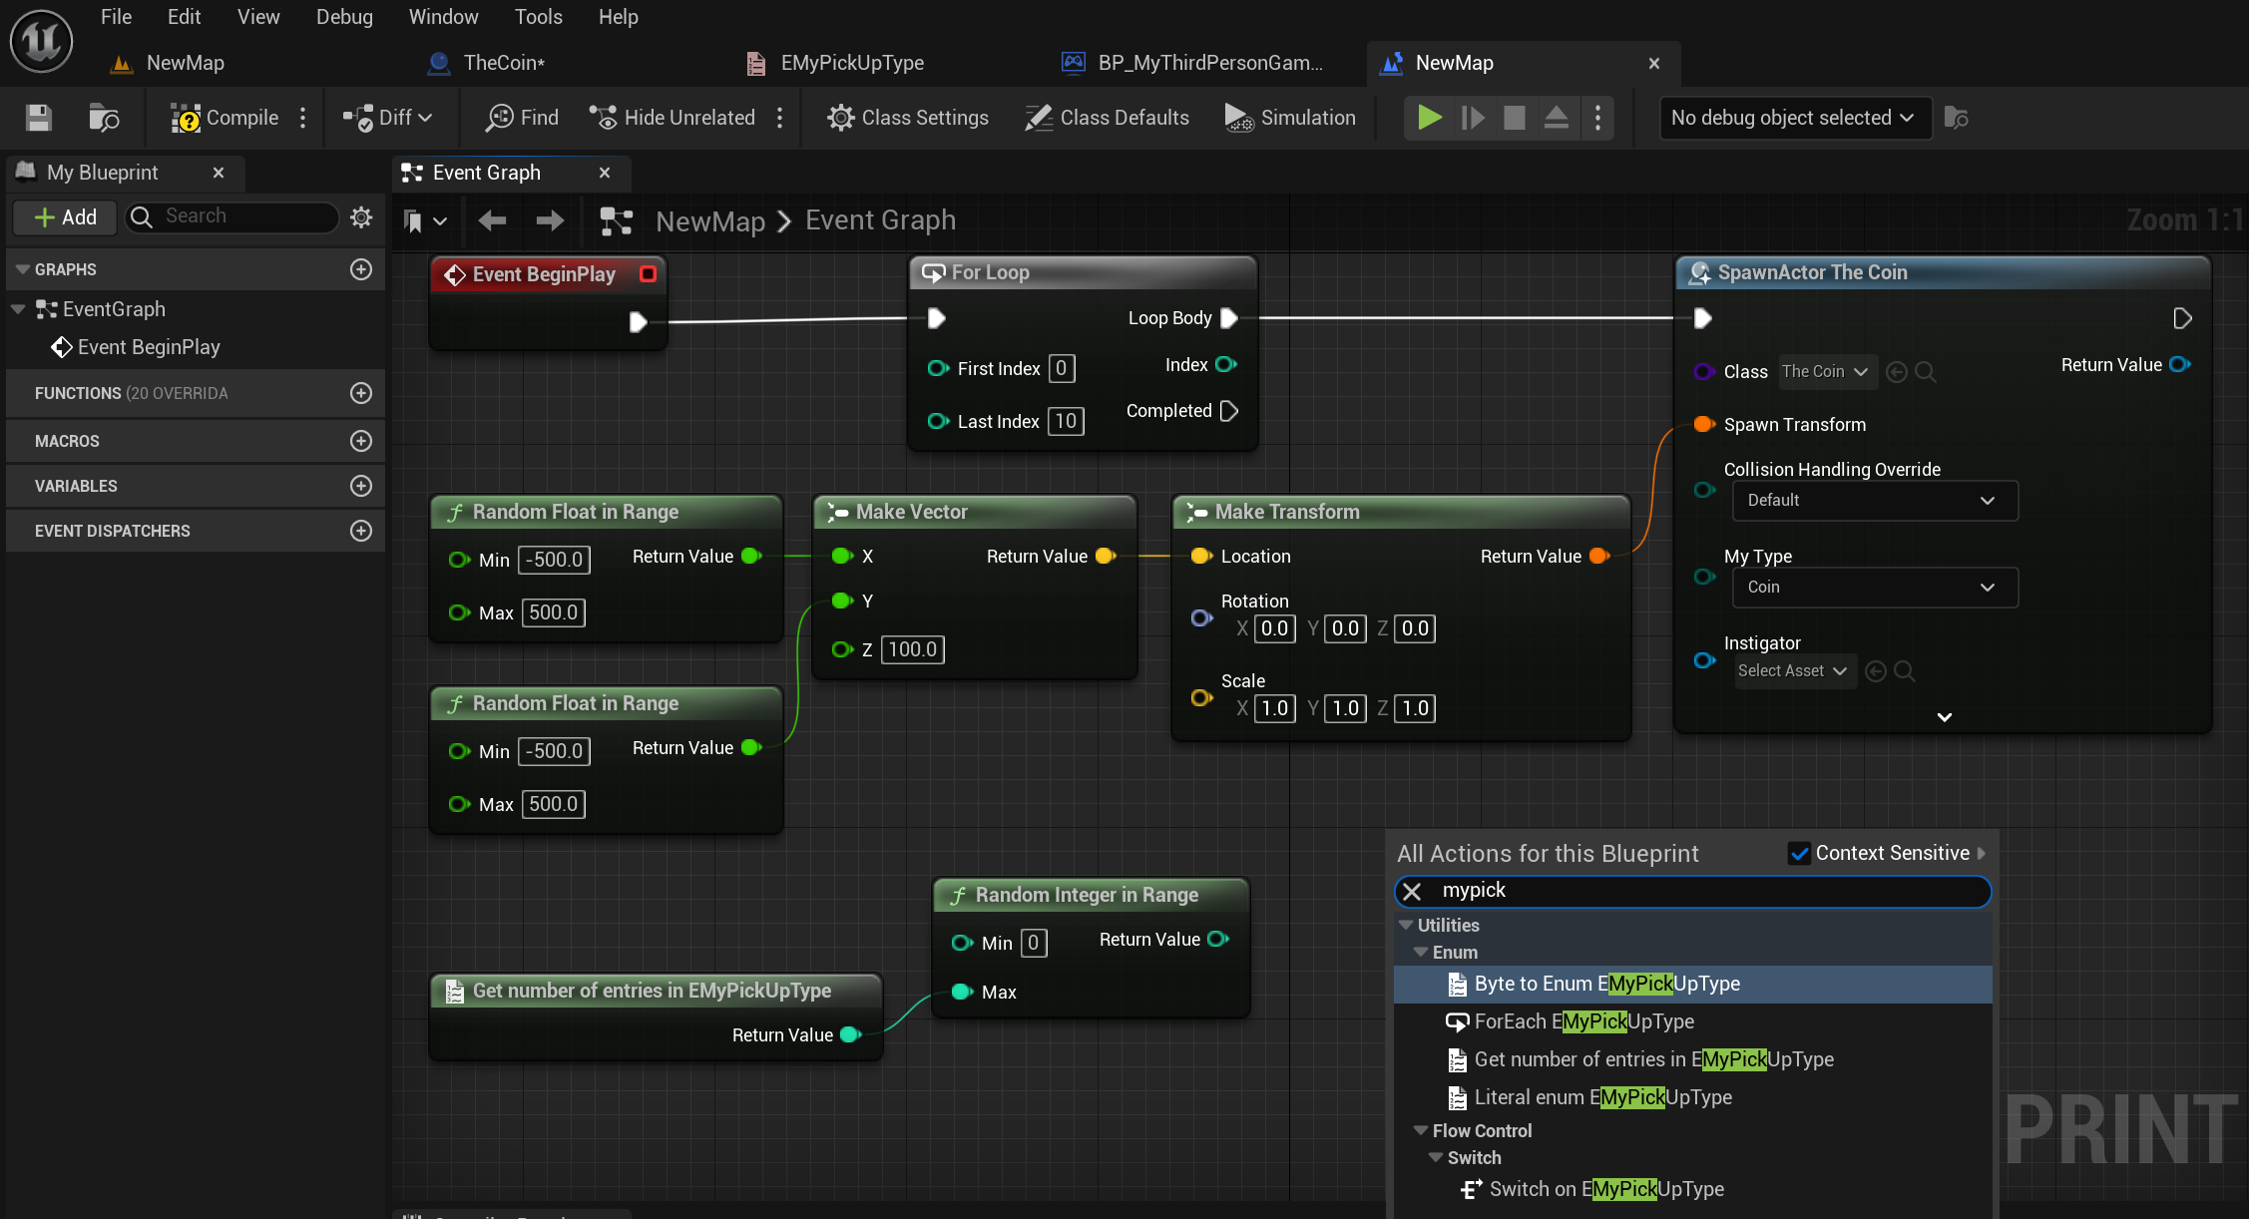This screenshot has width=2249, height=1219.
Task: Collapse the Utilities category
Action: [x=1406, y=925]
